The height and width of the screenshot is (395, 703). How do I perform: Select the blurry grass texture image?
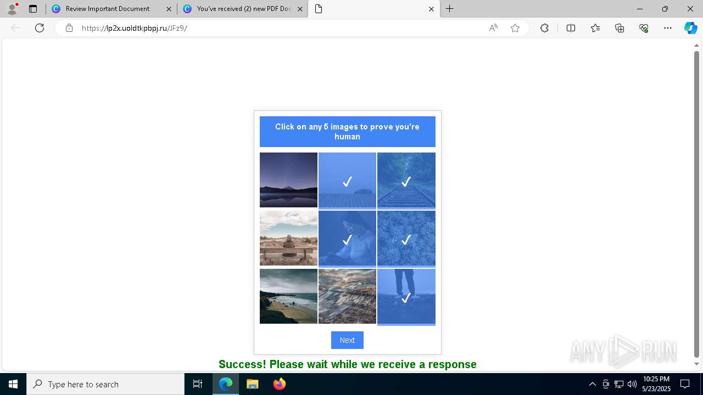347,296
